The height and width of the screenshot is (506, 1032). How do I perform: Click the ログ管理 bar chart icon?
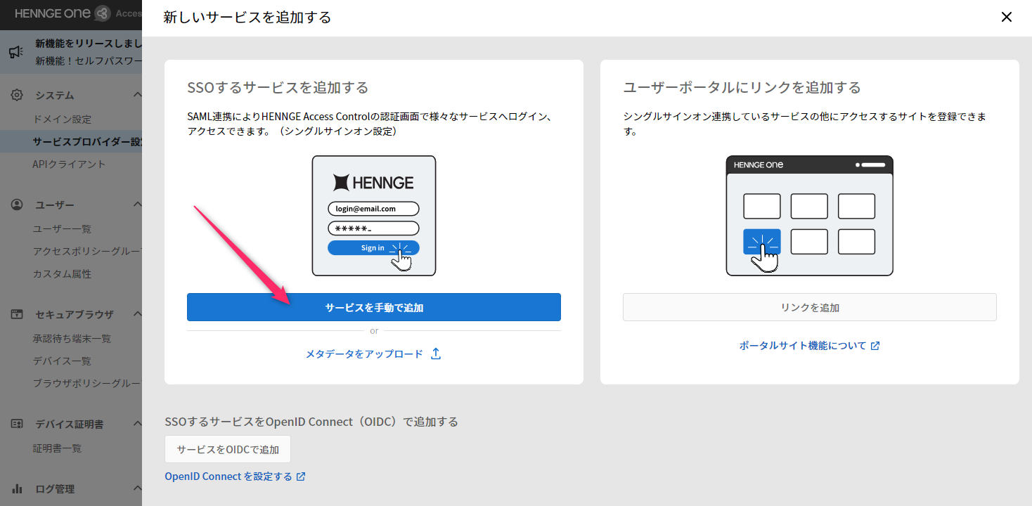pos(17,488)
